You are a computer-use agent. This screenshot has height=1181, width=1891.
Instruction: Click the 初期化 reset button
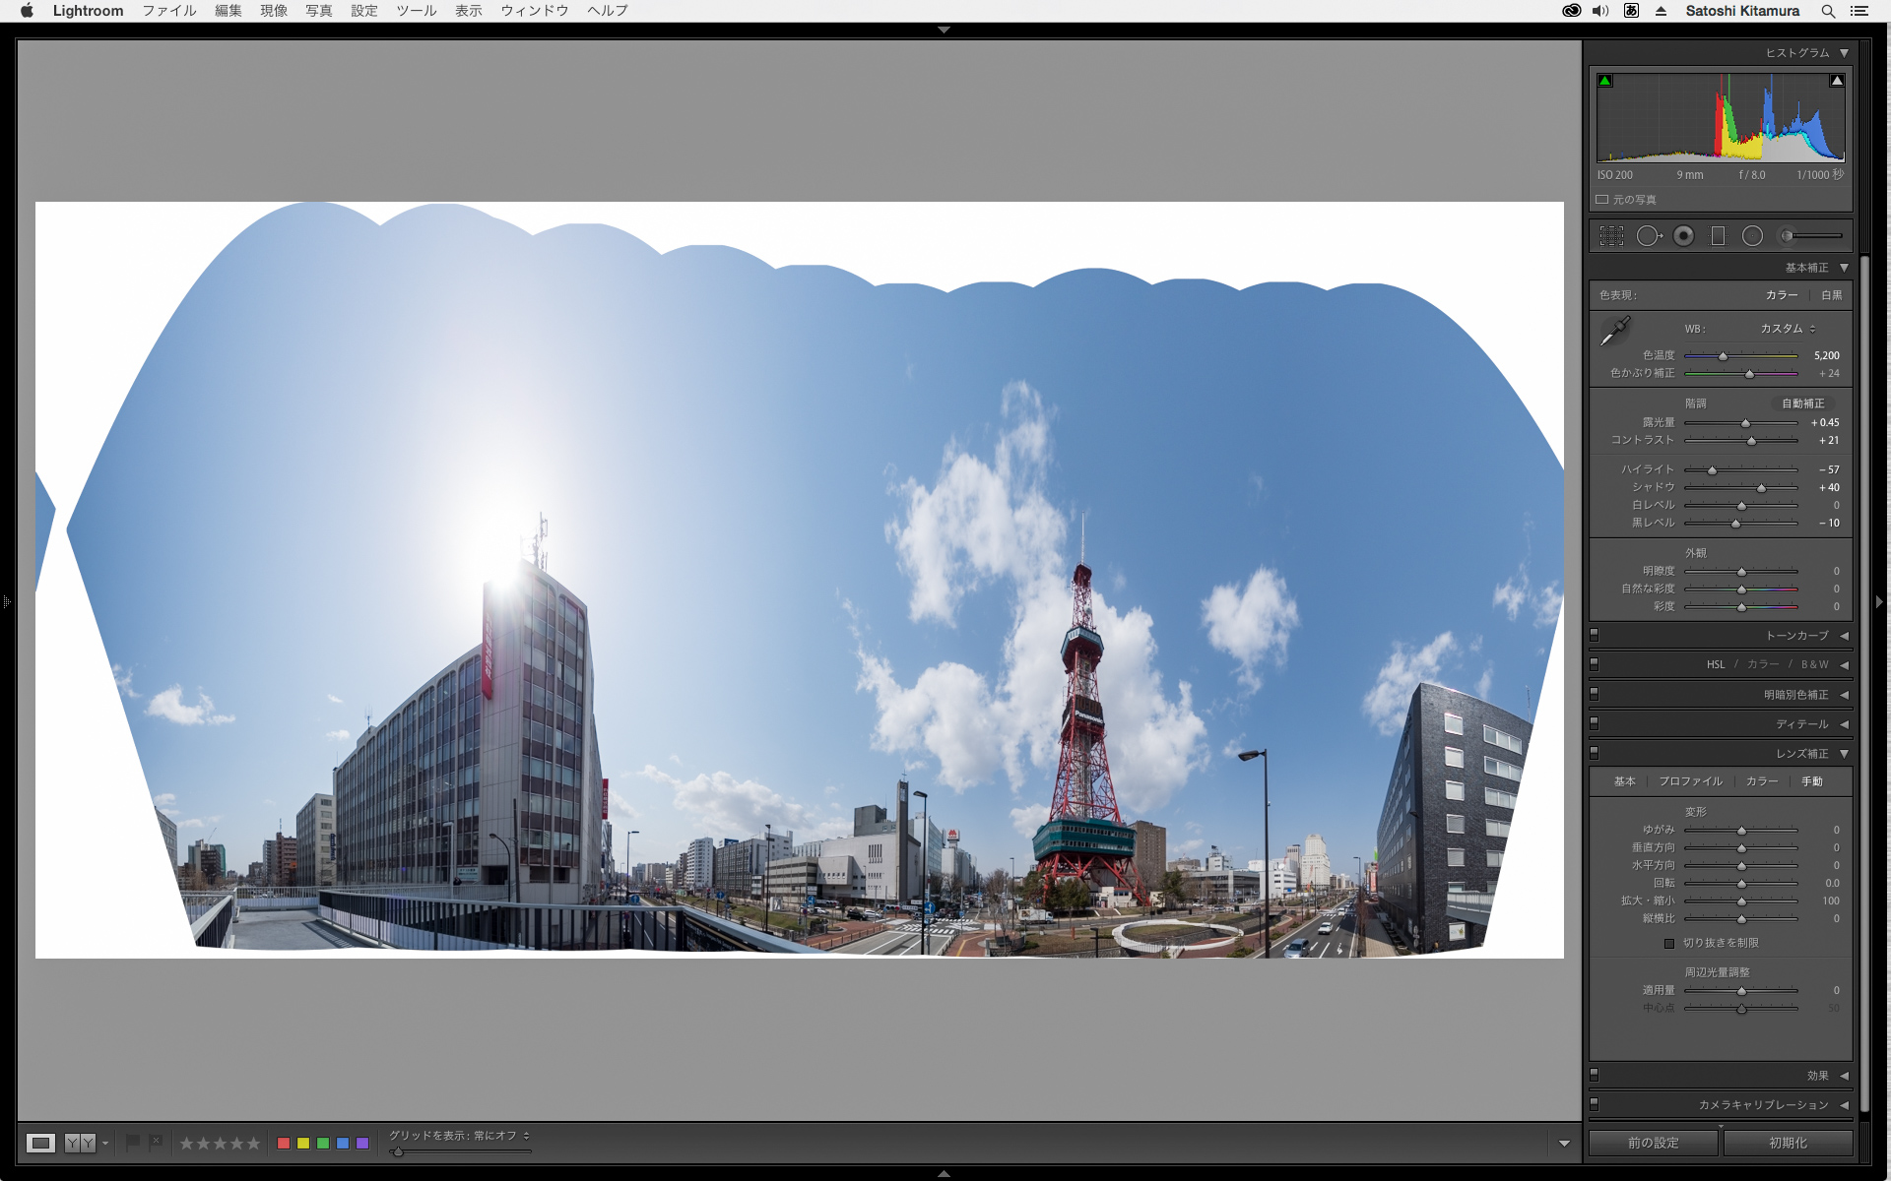point(1788,1143)
